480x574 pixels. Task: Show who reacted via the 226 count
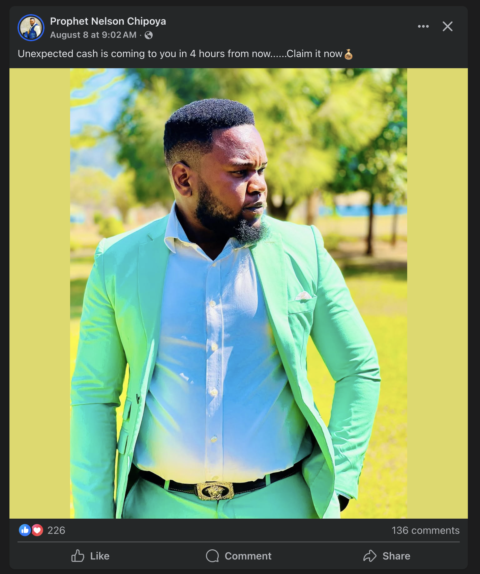pyautogui.click(x=56, y=530)
